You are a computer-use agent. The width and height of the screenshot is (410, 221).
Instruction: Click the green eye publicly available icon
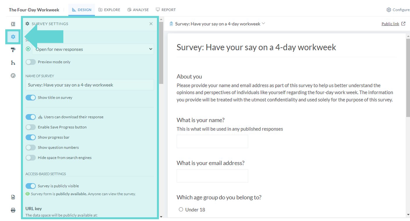tap(28, 194)
